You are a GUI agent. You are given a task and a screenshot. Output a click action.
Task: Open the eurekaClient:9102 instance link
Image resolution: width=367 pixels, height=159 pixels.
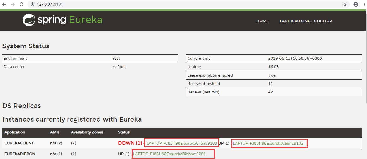268,143
